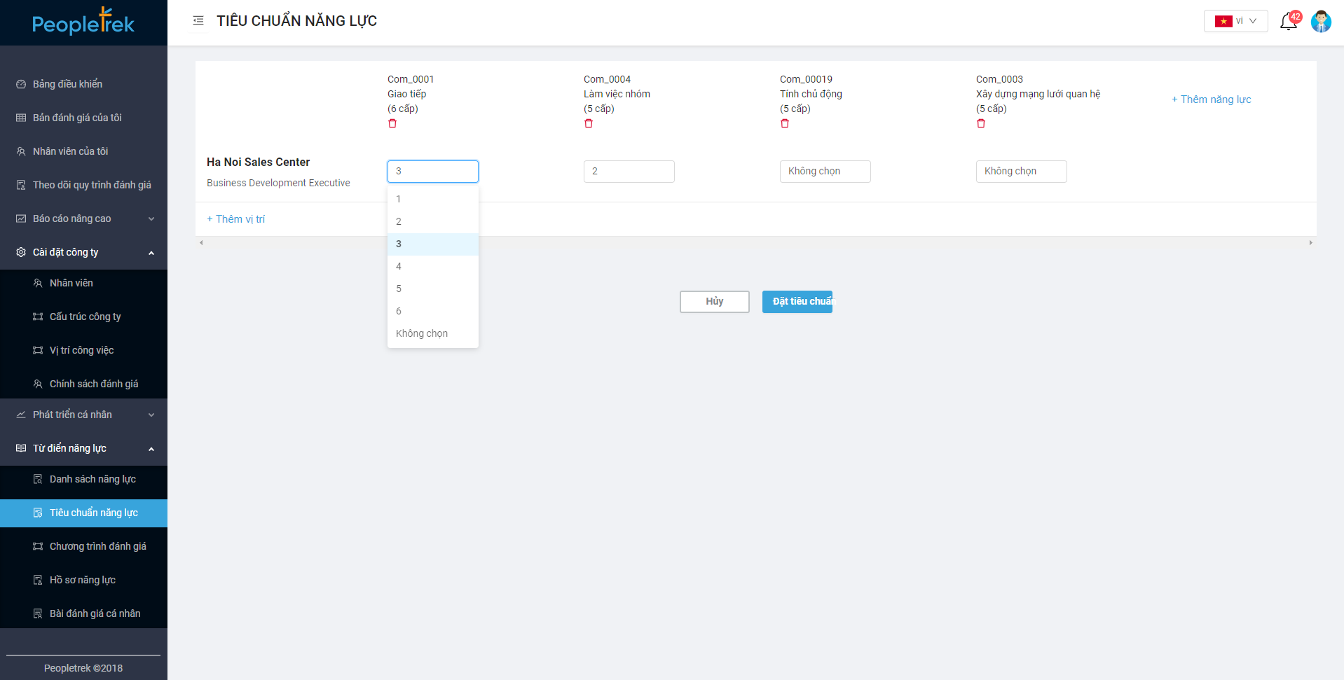The image size is (1344, 680).
Task: Click the PeopleTrek logo
Action: pyautogui.click(x=83, y=23)
